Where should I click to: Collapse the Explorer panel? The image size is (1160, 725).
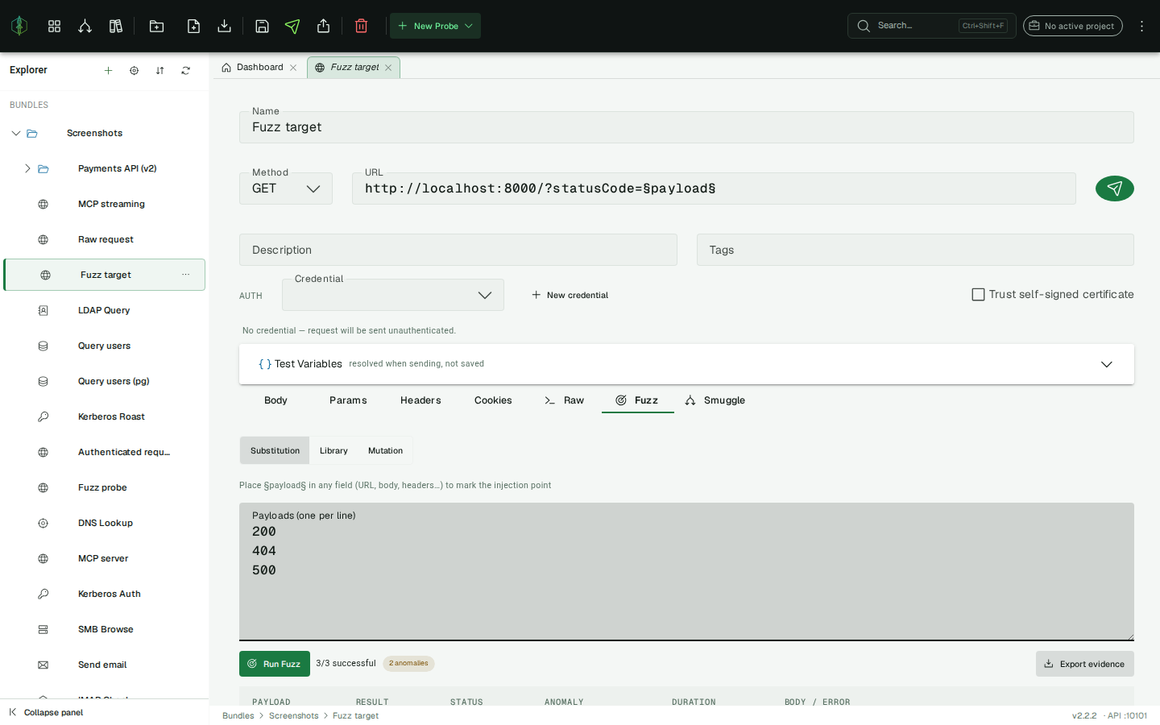pos(46,712)
